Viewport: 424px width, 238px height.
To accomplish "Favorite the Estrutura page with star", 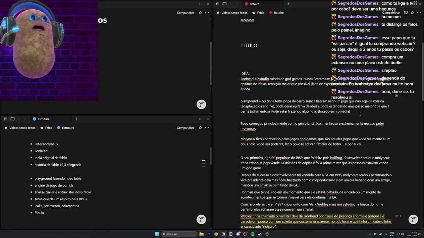I will click(200, 128).
